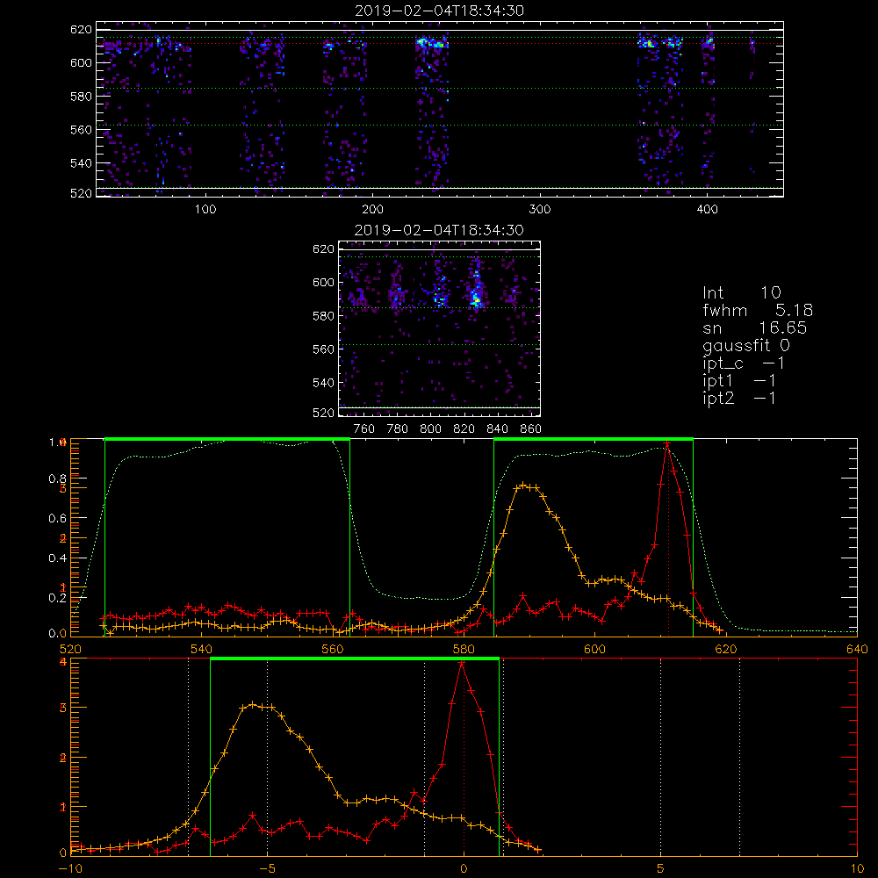Click x-axis label -10 on bottom plot
878x878 pixels.
(x=70, y=869)
